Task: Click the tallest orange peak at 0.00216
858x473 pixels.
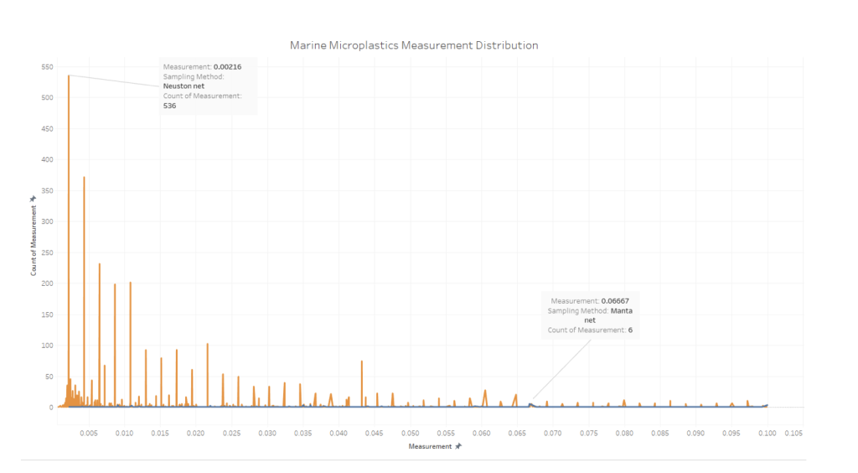Action: [69, 77]
